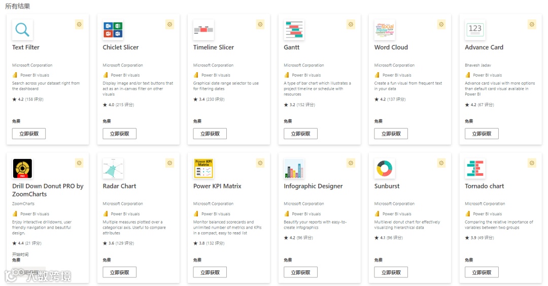Get Power KPI Matrix now
This screenshot has width=548, height=286.
tap(210, 272)
